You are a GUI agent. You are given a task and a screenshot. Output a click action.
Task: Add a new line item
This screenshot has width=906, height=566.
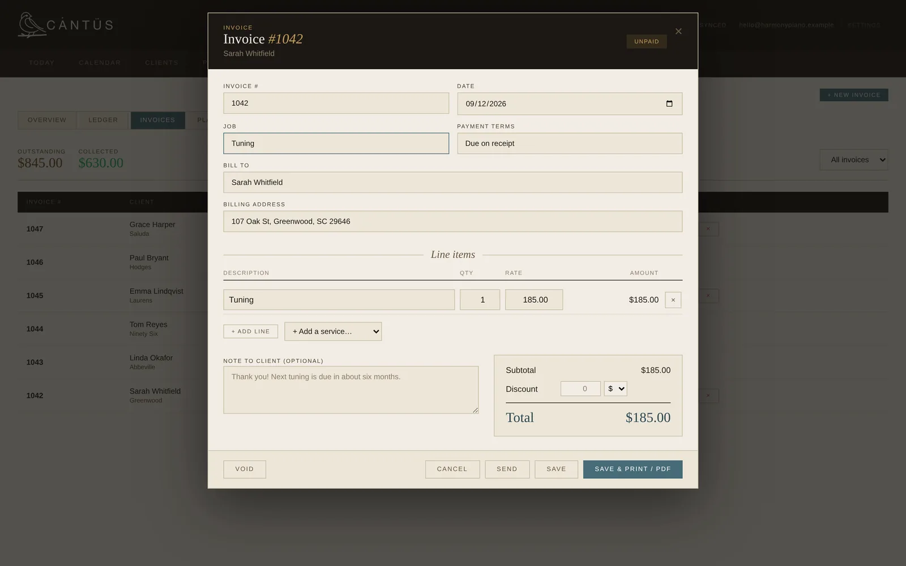(250, 332)
